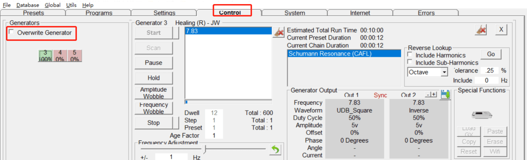Click the narrow button beside Stop
The image size is (527, 160).
coord(176,123)
